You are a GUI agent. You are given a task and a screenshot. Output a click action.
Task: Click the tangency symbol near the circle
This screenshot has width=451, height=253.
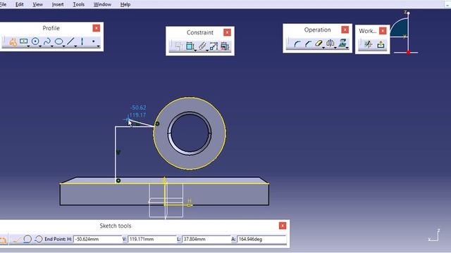point(157,124)
